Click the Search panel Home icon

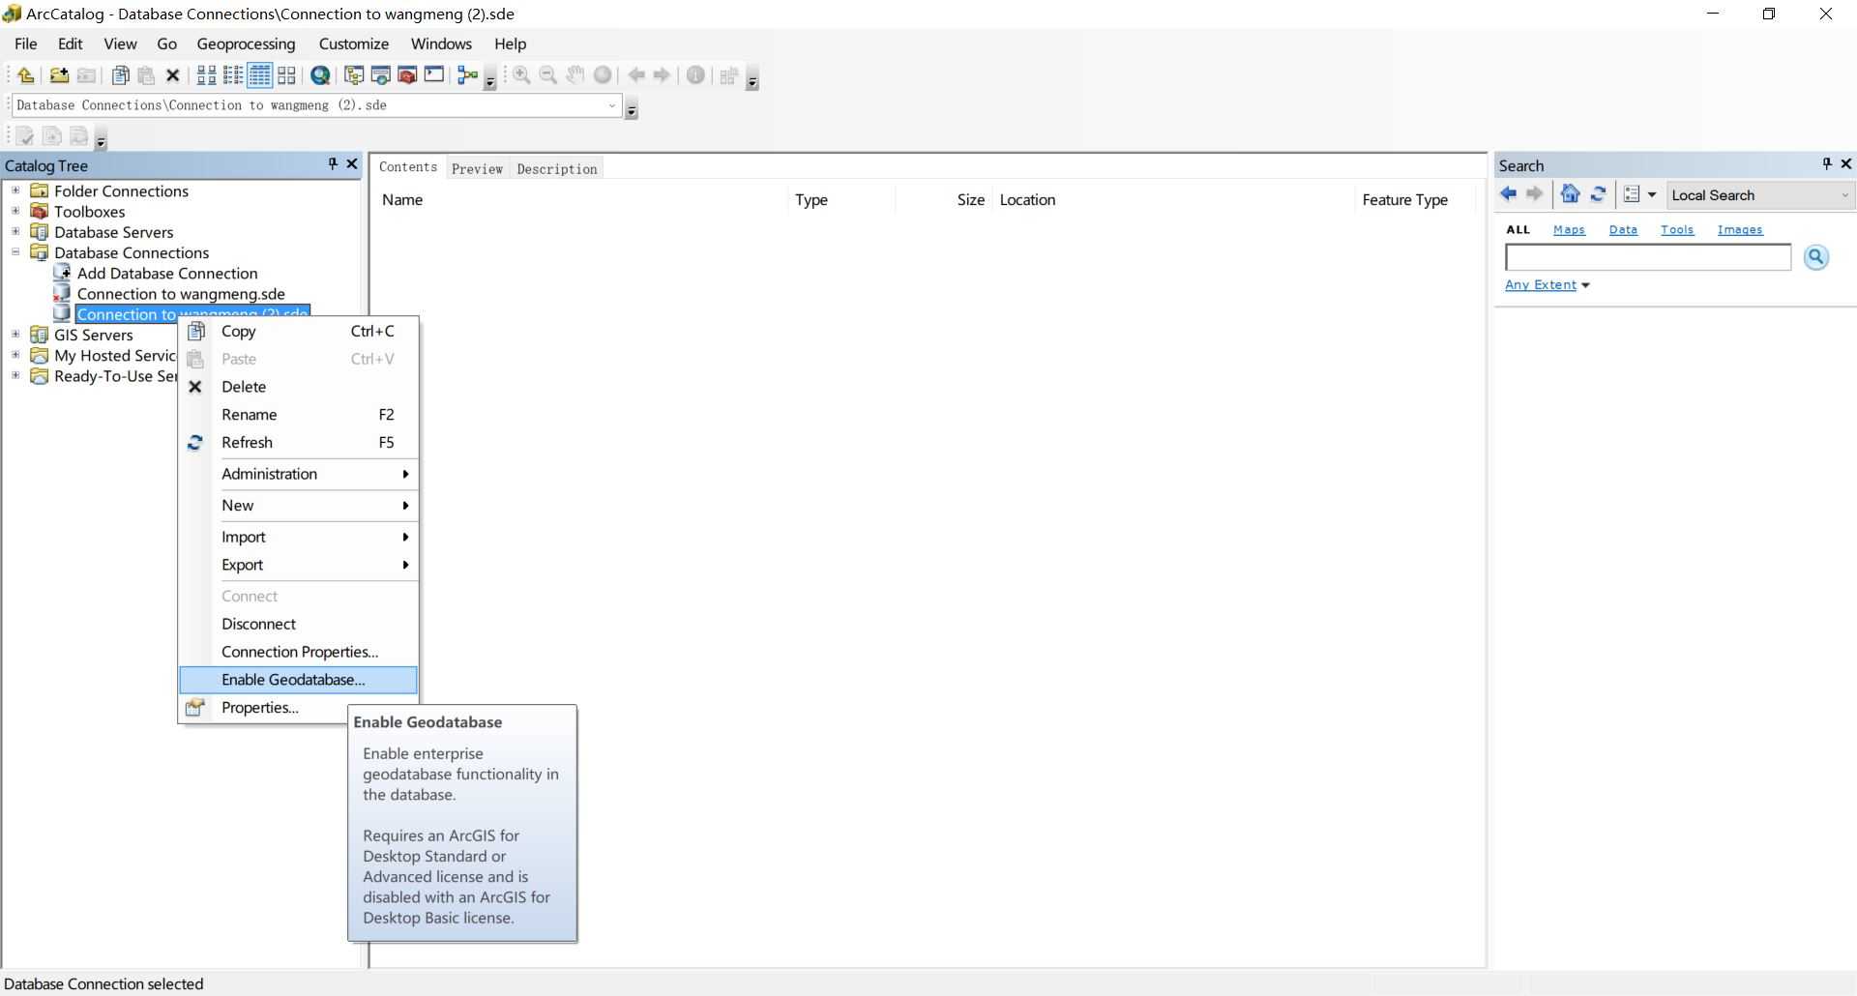tap(1571, 194)
